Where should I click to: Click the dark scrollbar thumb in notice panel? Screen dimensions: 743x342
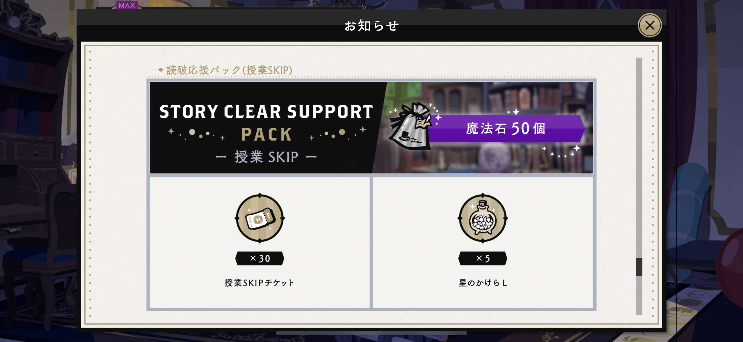639,267
